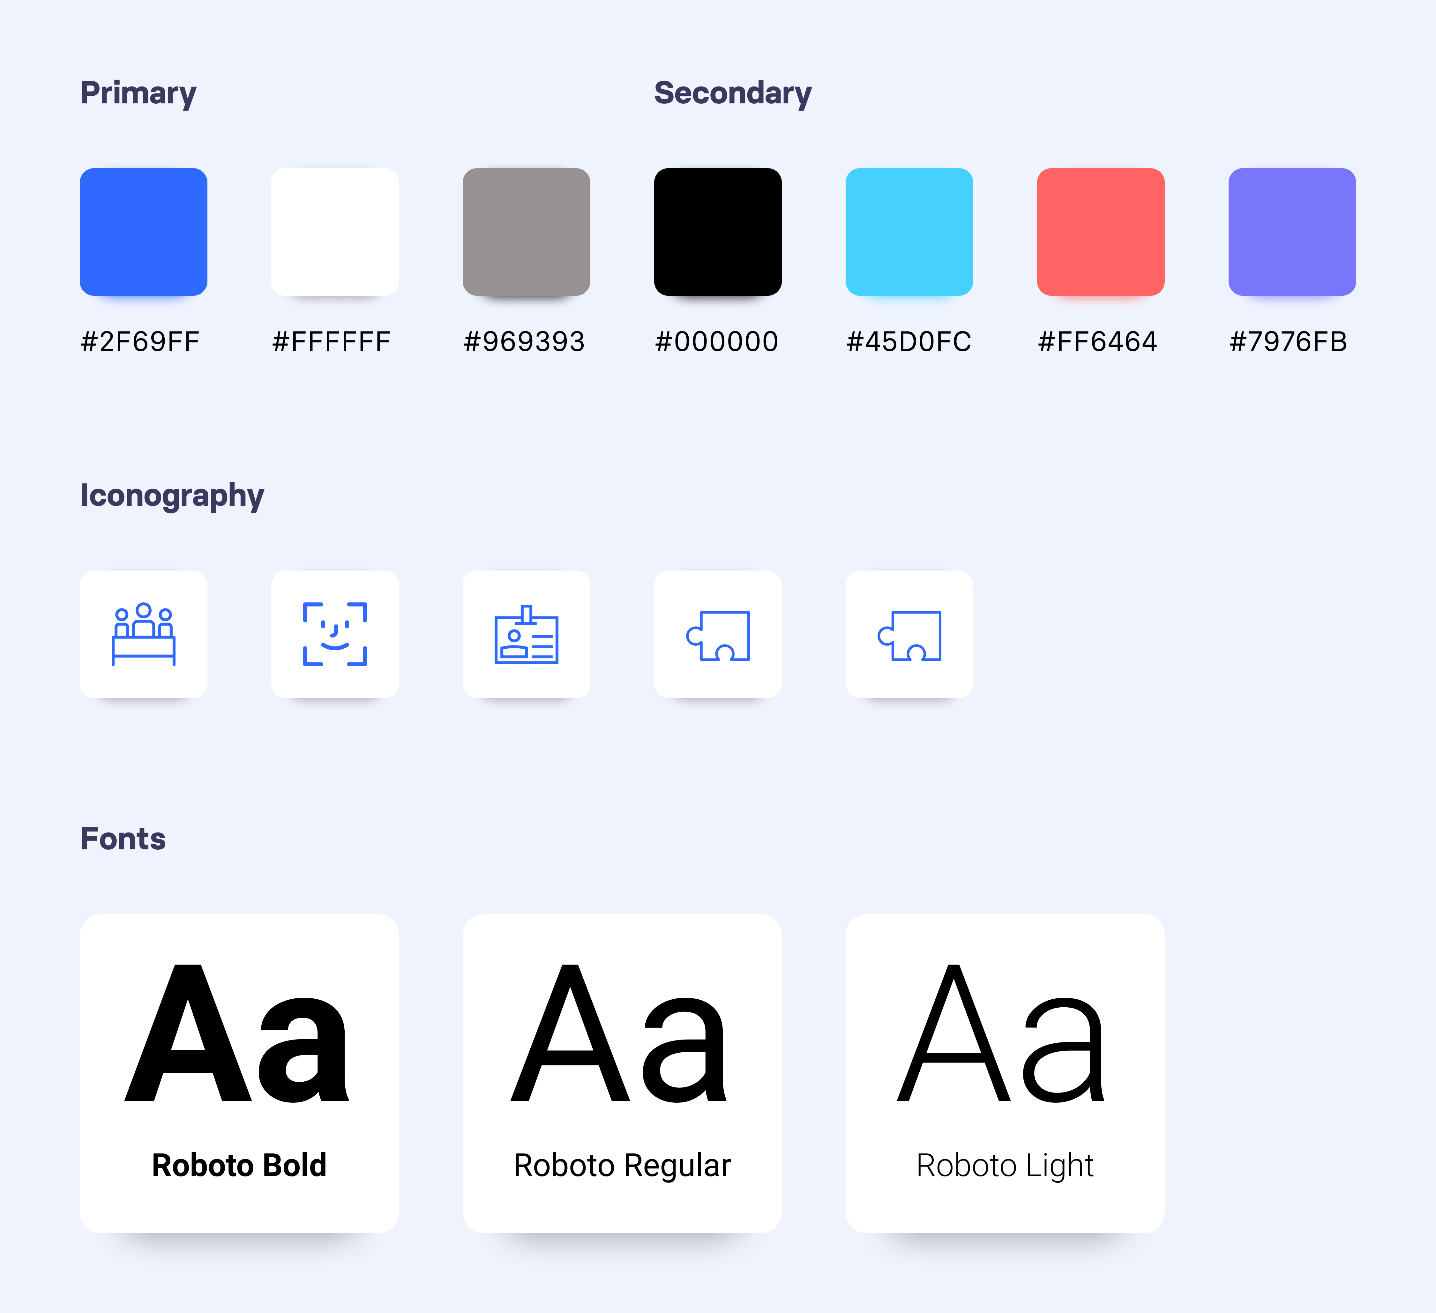Image resolution: width=1436 pixels, height=1313 pixels.
Task: Select the coral red #FF6464 swatch
Action: (1101, 231)
